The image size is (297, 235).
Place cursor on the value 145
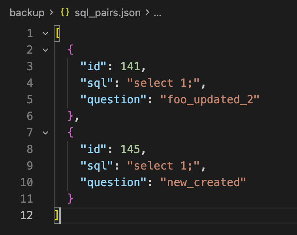coord(130,149)
